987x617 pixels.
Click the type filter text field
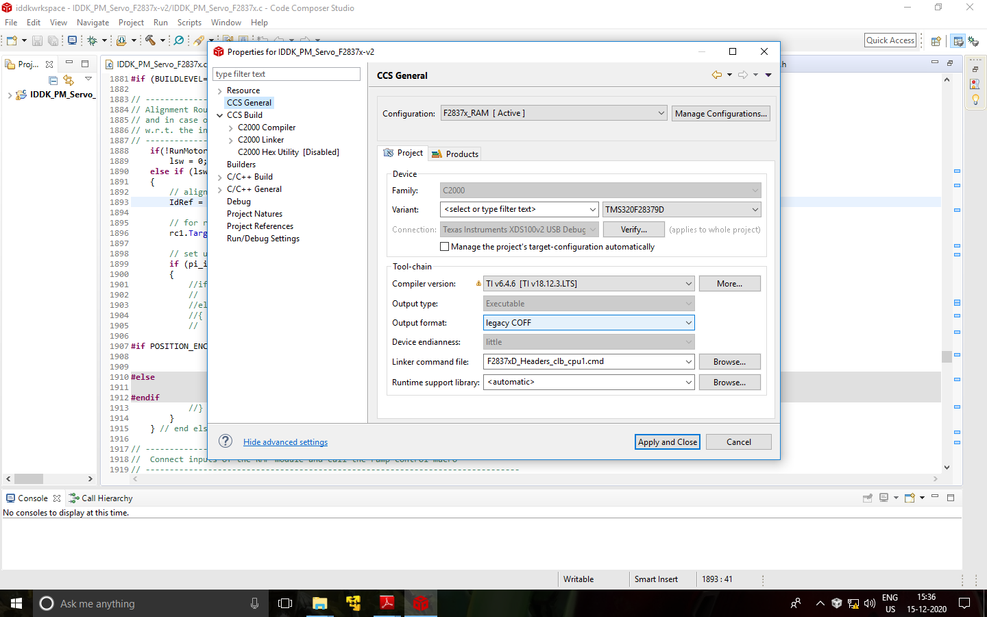click(x=287, y=74)
